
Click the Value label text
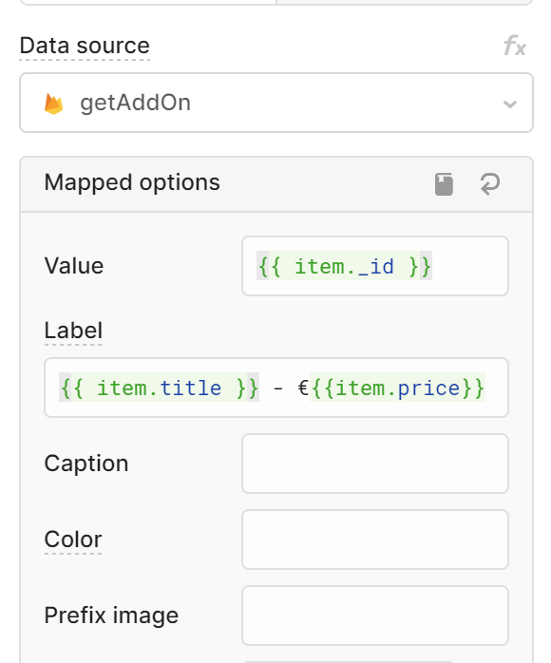pos(74,266)
